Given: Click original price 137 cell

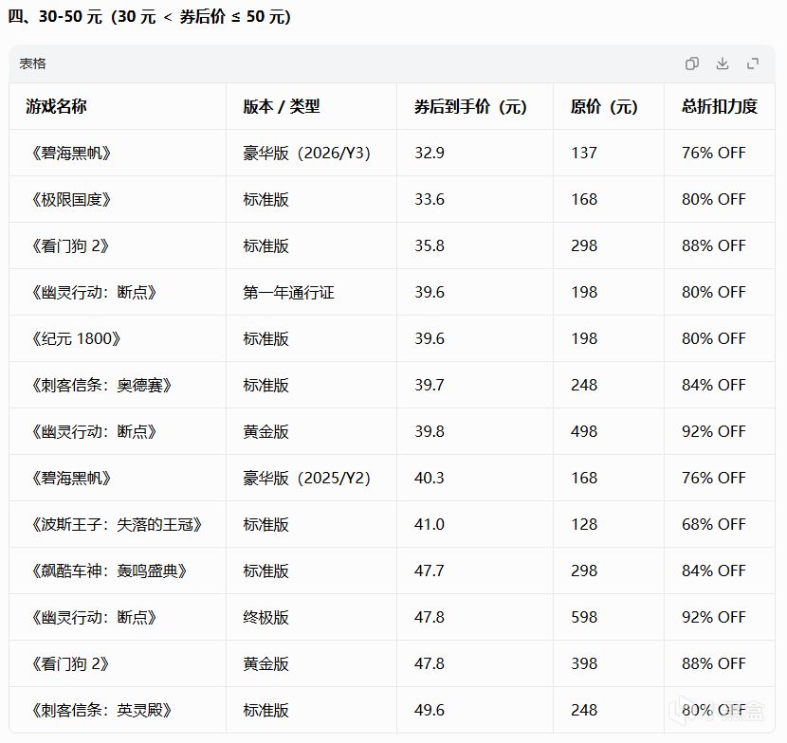Looking at the screenshot, I should coord(584,153).
